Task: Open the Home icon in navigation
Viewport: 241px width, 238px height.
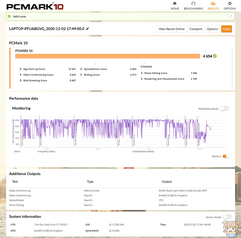Action: (175, 3)
